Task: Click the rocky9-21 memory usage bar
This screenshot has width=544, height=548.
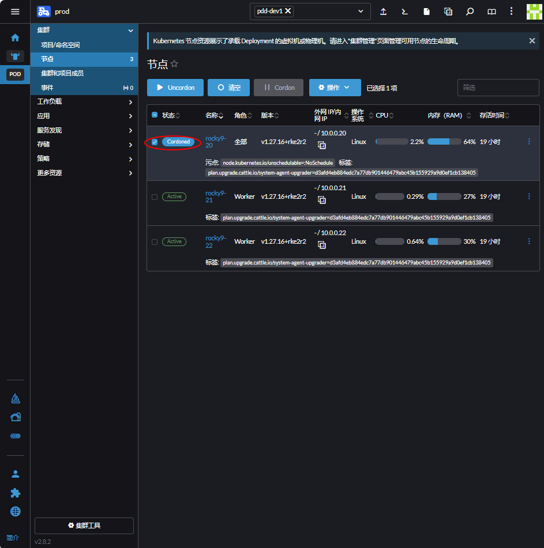Action: [444, 196]
